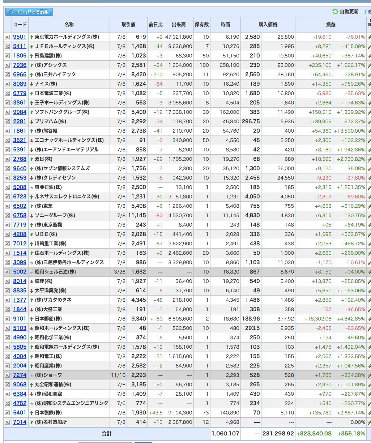Select the total value 1,060,107
The width and height of the screenshot is (371, 443).
[226, 433]
